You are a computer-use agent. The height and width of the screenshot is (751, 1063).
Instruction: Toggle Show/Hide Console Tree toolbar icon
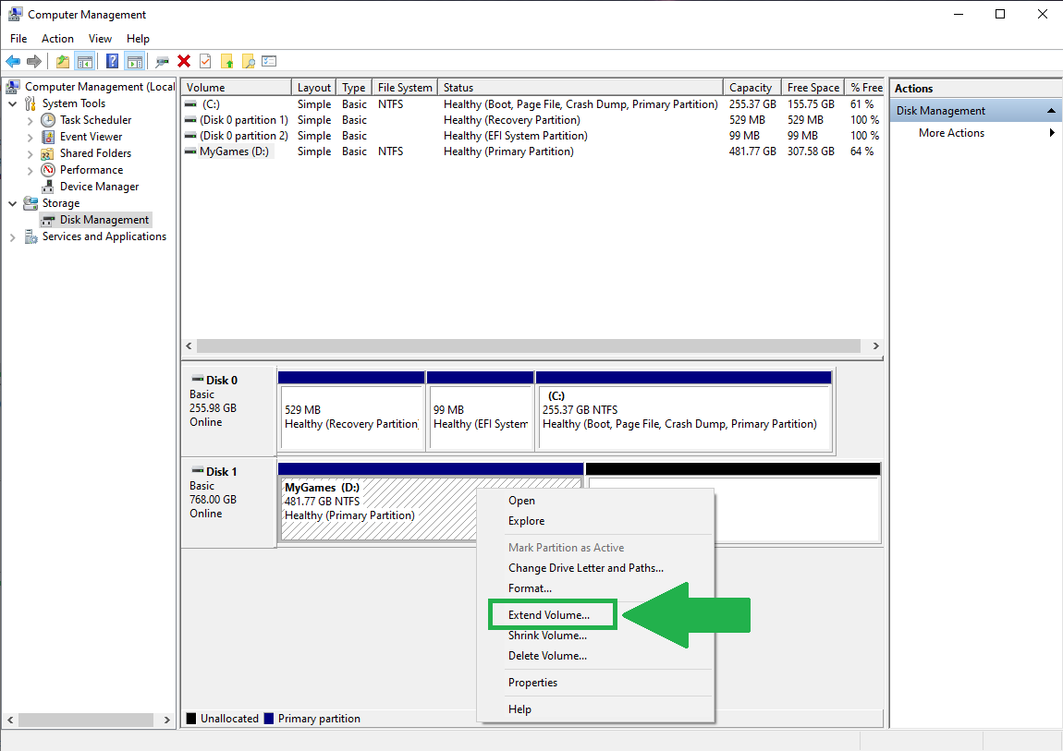[x=85, y=62]
